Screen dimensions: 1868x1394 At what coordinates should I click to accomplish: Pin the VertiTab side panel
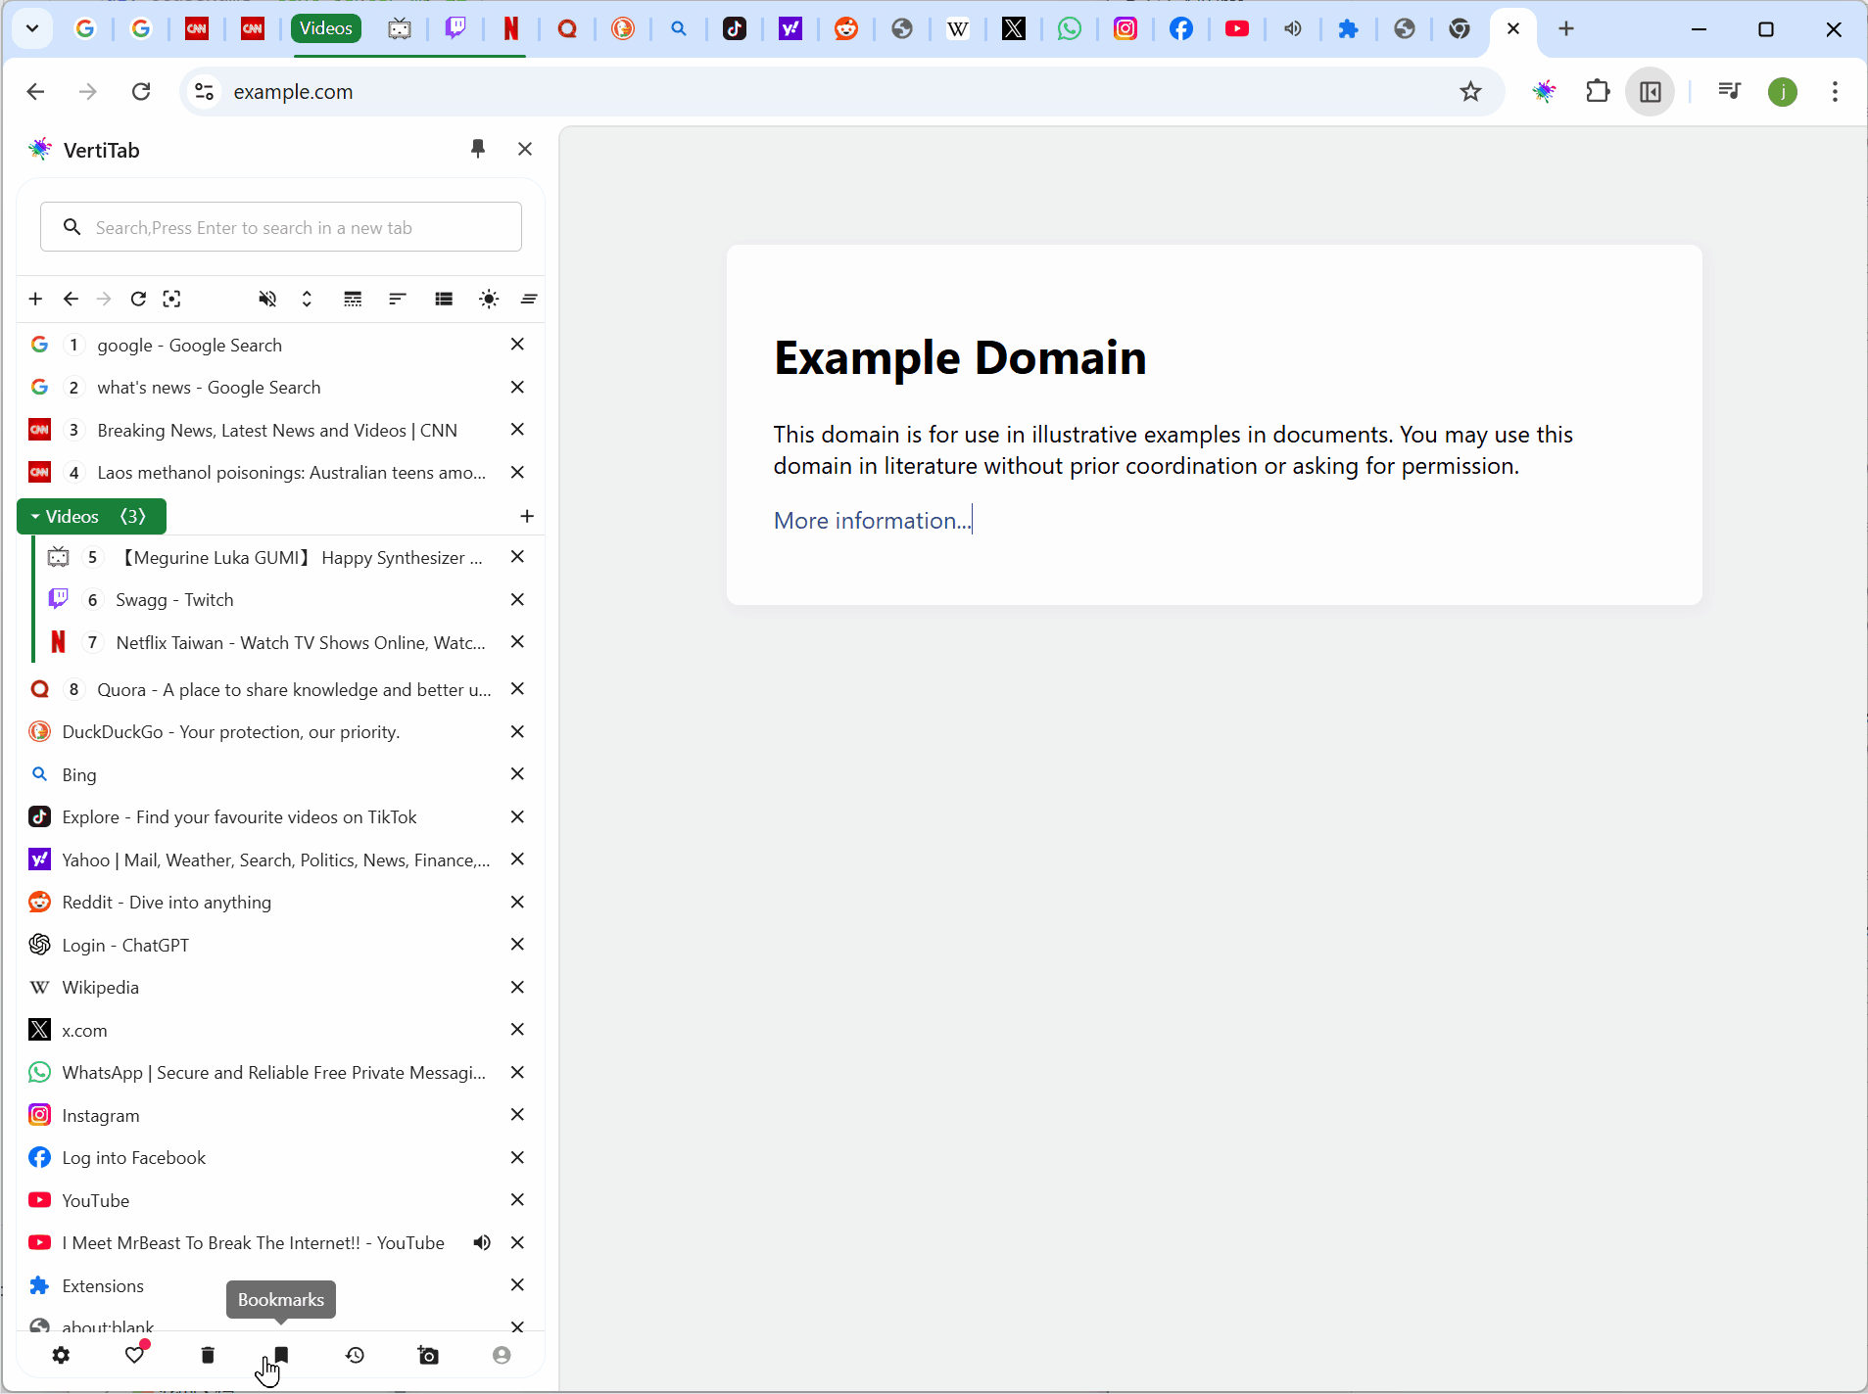(478, 149)
